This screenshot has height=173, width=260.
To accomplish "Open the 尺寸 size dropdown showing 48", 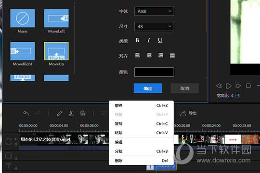I will coord(154,26).
